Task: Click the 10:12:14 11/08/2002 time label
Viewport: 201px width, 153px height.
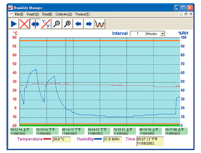Action: pyautogui.click(x=22, y=131)
